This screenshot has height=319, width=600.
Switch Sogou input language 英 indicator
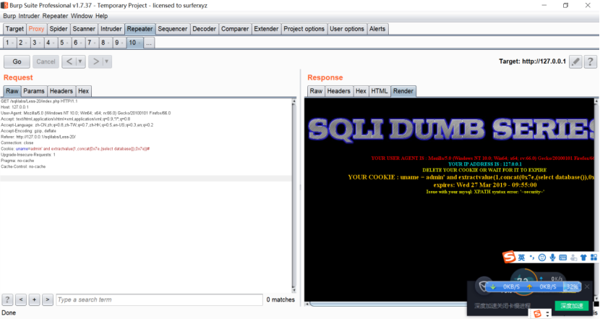pos(521,258)
